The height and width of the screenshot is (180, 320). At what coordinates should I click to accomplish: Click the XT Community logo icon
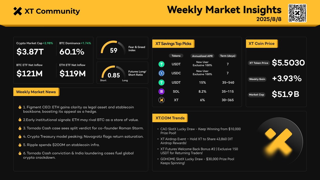(x=17, y=11)
